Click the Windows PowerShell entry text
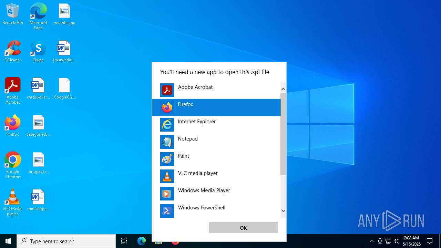The width and height of the screenshot is (441, 248). pos(202,208)
